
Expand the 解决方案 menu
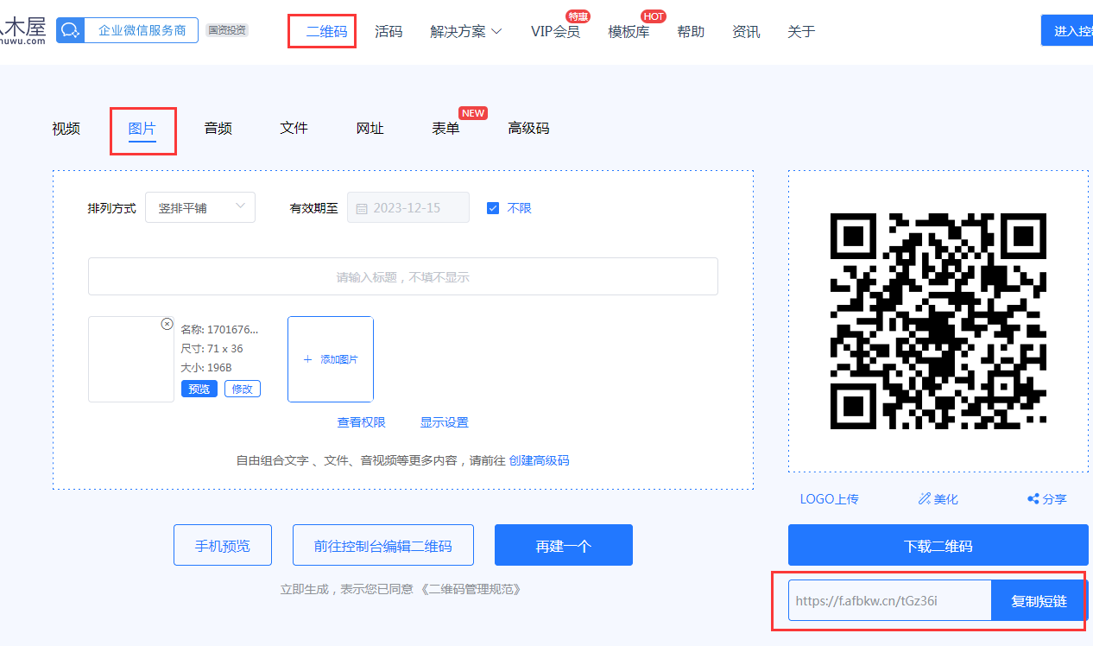(x=466, y=32)
